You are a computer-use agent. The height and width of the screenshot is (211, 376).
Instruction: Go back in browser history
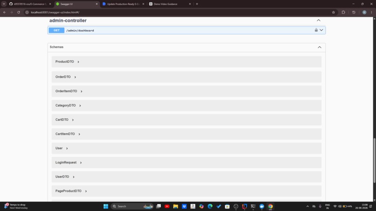click(x=5, y=12)
